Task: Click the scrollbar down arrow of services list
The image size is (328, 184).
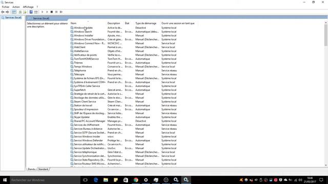Action: (x=326, y=165)
